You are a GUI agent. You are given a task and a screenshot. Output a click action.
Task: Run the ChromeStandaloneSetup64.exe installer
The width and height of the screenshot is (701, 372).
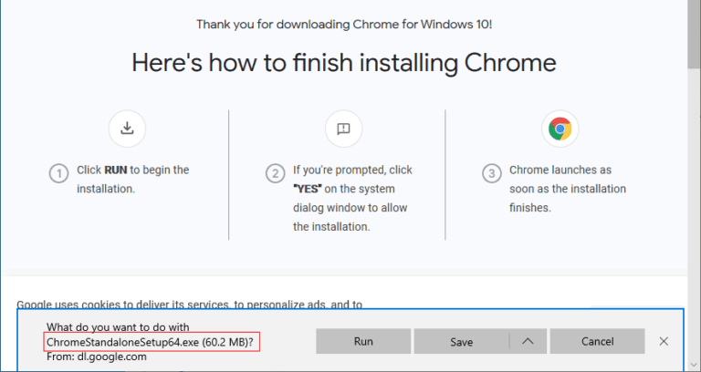coord(363,342)
